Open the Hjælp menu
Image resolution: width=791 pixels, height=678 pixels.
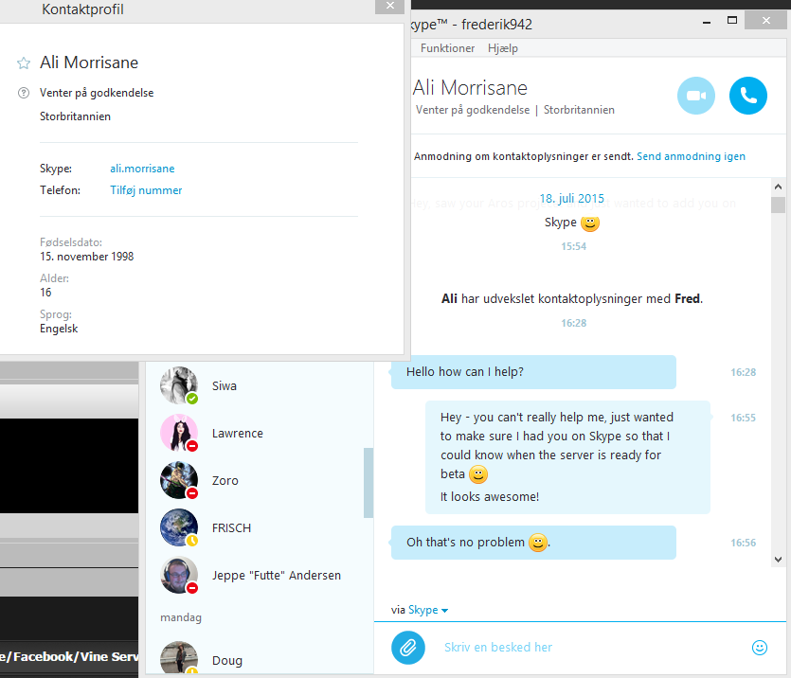(503, 48)
